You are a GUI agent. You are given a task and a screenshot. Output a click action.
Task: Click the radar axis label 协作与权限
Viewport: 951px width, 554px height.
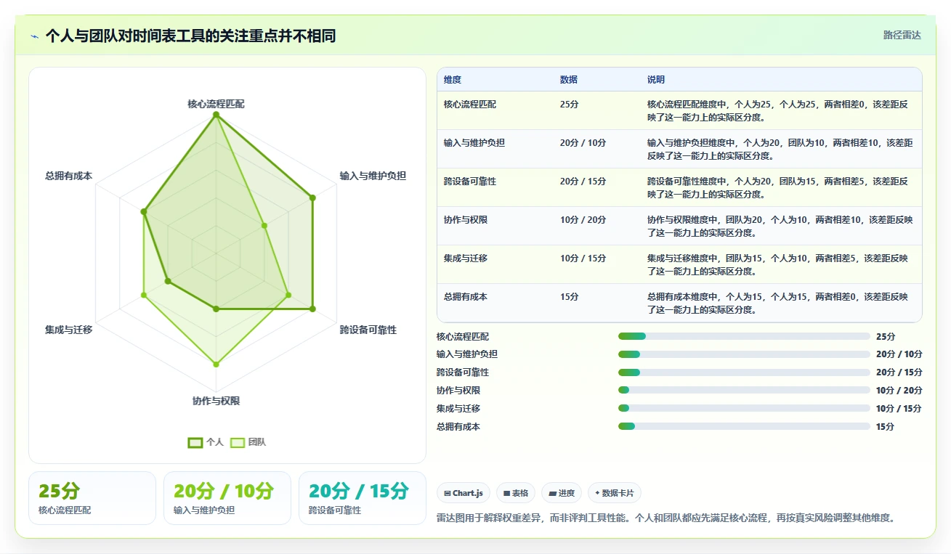[216, 401]
